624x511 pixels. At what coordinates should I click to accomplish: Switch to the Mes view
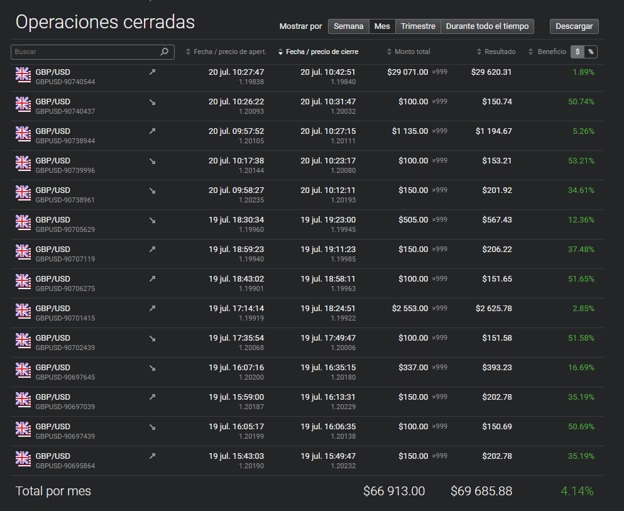click(382, 26)
